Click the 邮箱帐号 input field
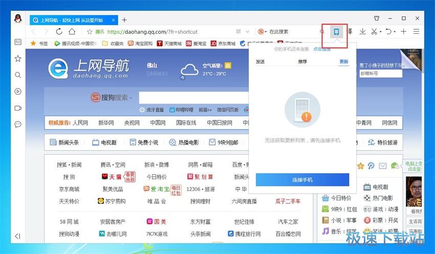435x254 pixels. [x=381, y=74]
